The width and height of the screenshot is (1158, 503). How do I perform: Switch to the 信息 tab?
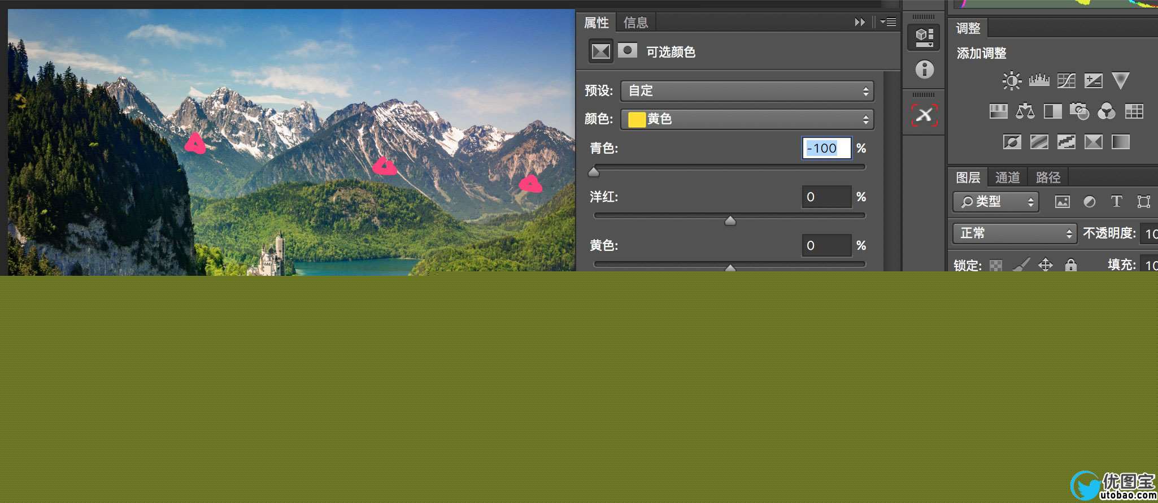[x=635, y=23]
